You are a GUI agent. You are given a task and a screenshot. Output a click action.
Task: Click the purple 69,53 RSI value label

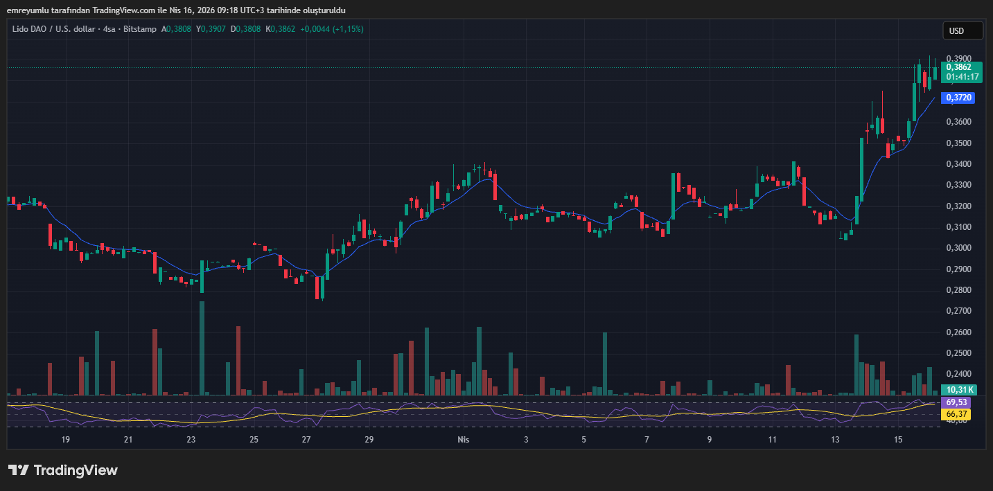pos(956,402)
